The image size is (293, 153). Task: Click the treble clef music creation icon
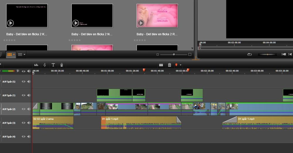(x=45, y=65)
